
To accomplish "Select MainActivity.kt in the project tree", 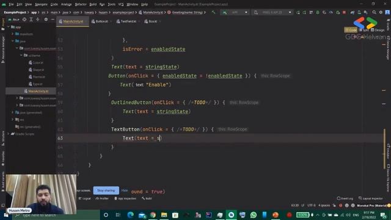I will pyautogui.click(x=37, y=91).
